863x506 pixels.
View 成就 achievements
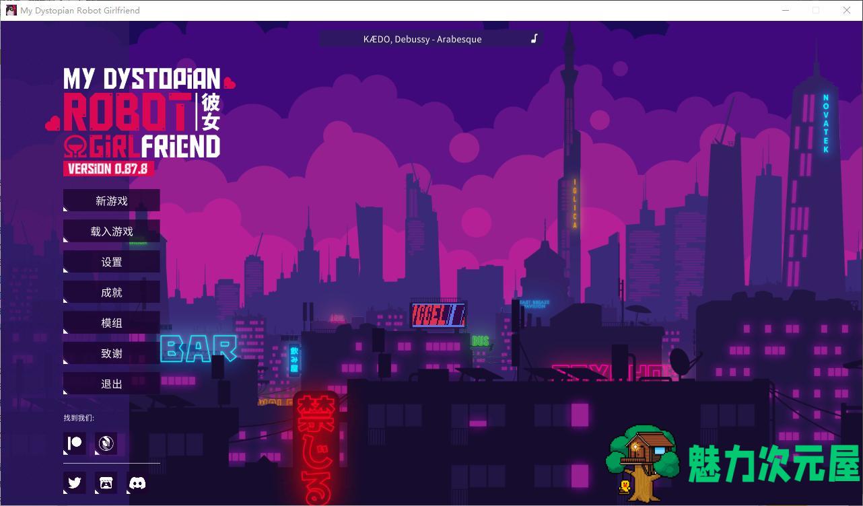tap(112, 292)
